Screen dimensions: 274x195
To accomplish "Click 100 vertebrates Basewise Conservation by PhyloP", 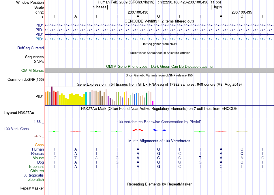I will pos(159,122).
